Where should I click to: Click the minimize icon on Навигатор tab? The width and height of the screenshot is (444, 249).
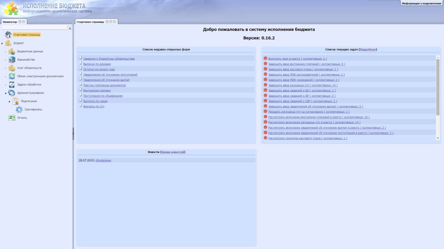[x=24, y=22]
